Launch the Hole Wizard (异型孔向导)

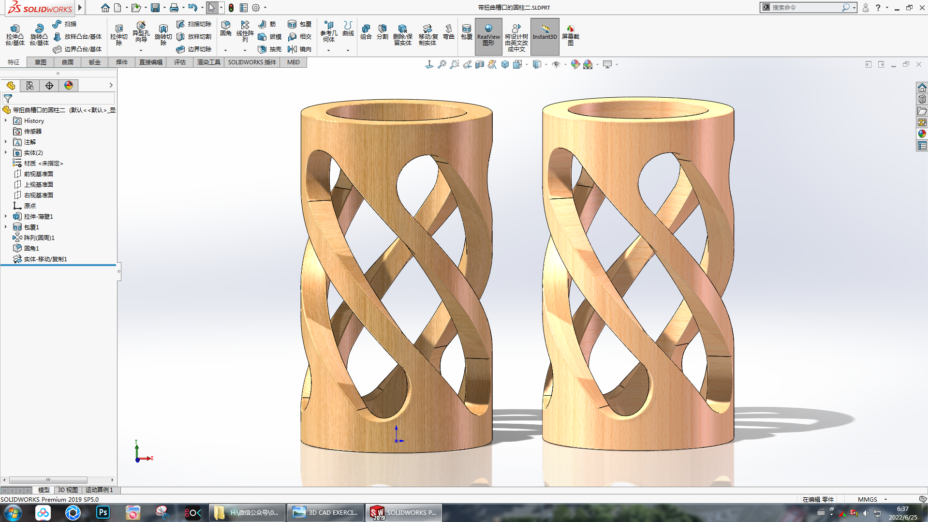coord(141,32)
